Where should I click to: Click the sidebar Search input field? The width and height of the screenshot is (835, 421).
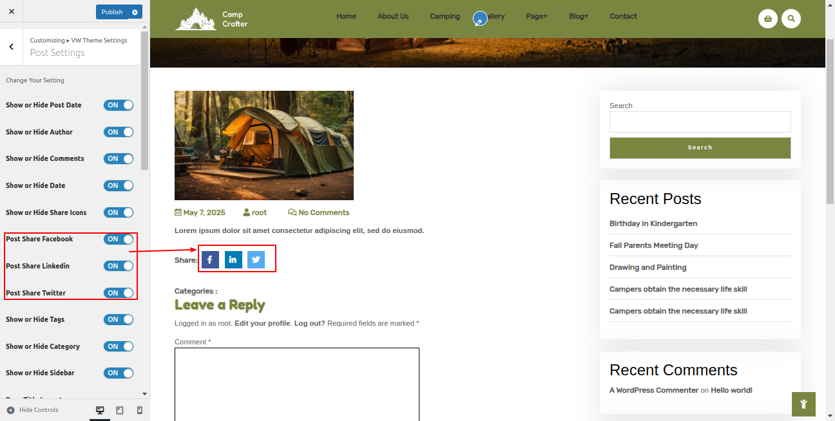[700, 122]
